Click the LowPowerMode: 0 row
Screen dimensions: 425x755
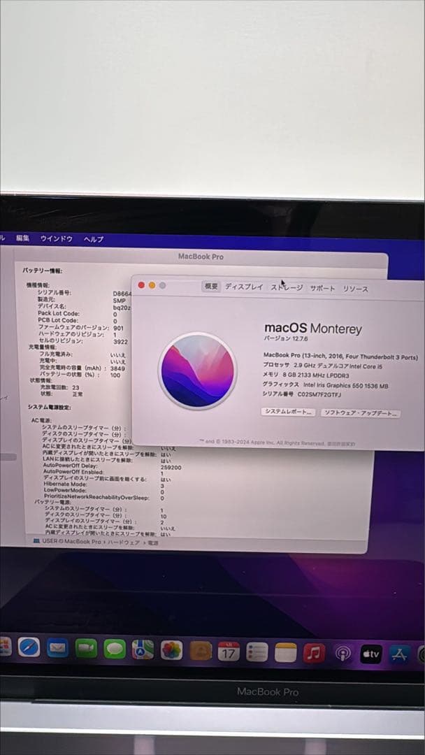[x=104, y=491]
